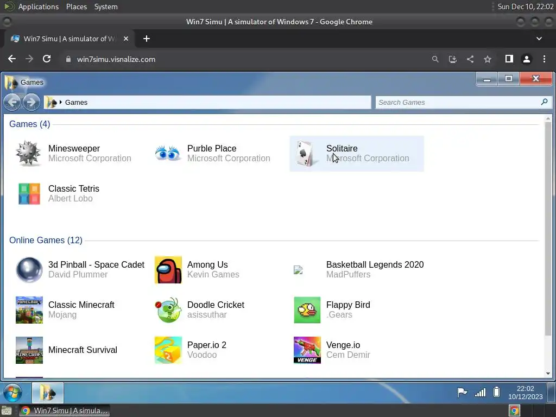Click the Flappy Bird title text
Image resolution: width=556 pixels, height=417 pixels.
pyautogui.click(x=348, y=305)
